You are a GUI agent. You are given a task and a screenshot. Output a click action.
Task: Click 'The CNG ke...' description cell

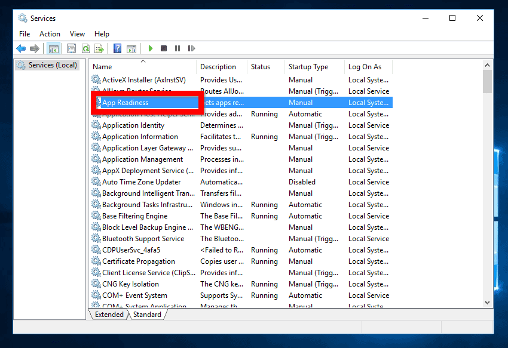click(x=222, y=284)
